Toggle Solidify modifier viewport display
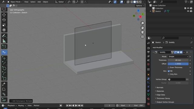Image resolution: width=194 pixels, height=109 pixels. coord(178,52)
